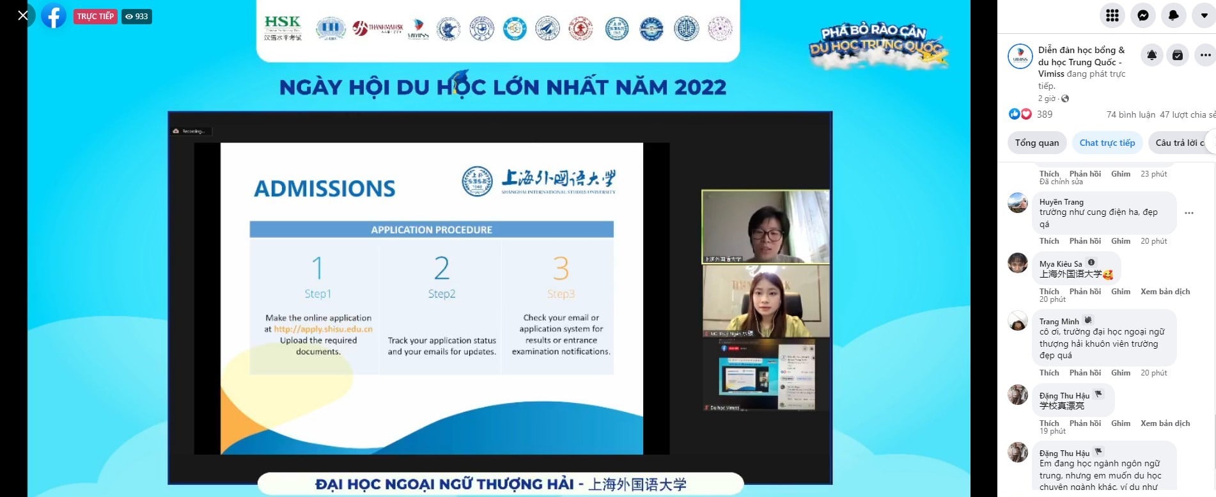The image size is (1216, 497).
Task: Switch to the Chat trực tiếp tab
Action: [x=1107, y=143]
